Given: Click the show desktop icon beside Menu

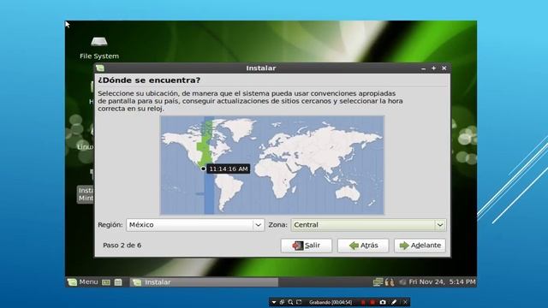Looking at the screenshot, I should 106,282.
